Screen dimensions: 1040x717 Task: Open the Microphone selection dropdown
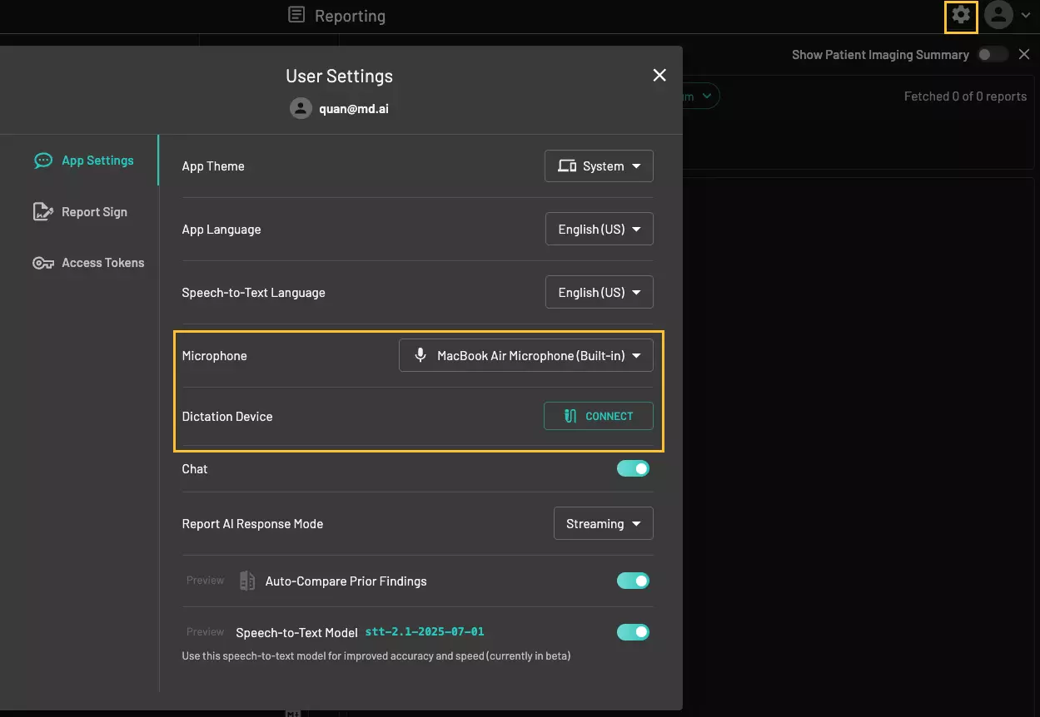526,356
